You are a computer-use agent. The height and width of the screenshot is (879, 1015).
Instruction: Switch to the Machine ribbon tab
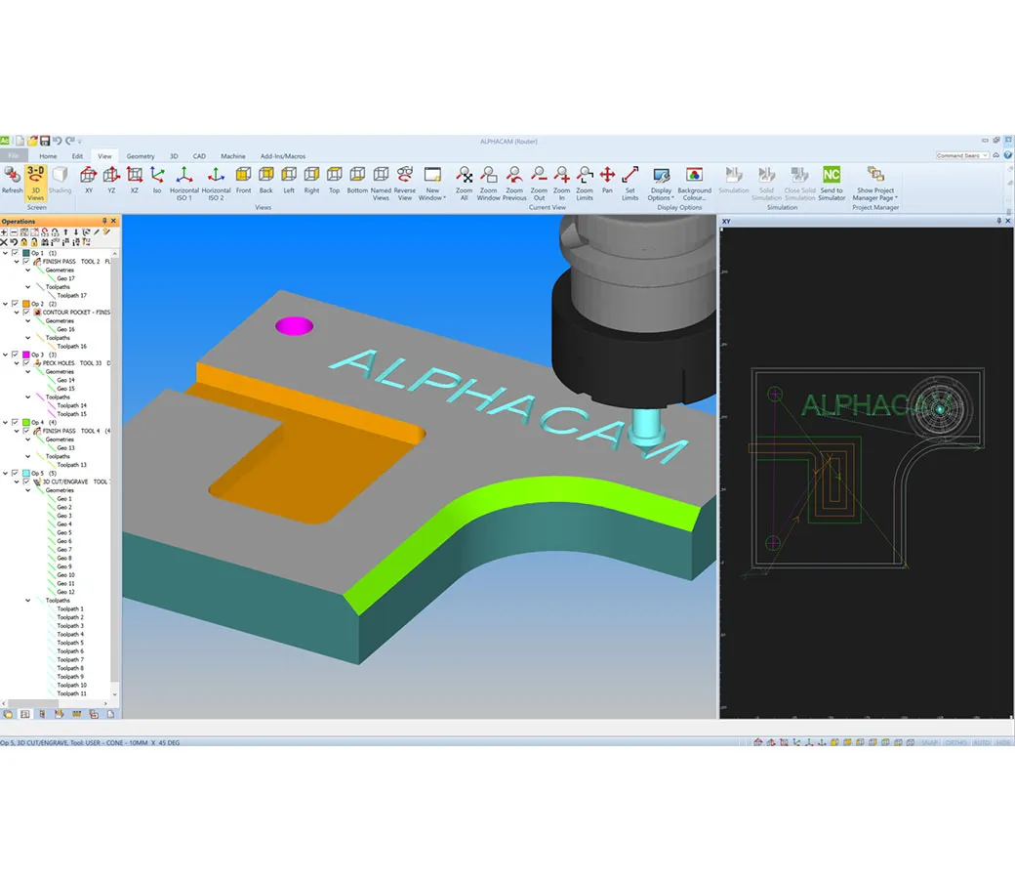[x=233, y=156]
